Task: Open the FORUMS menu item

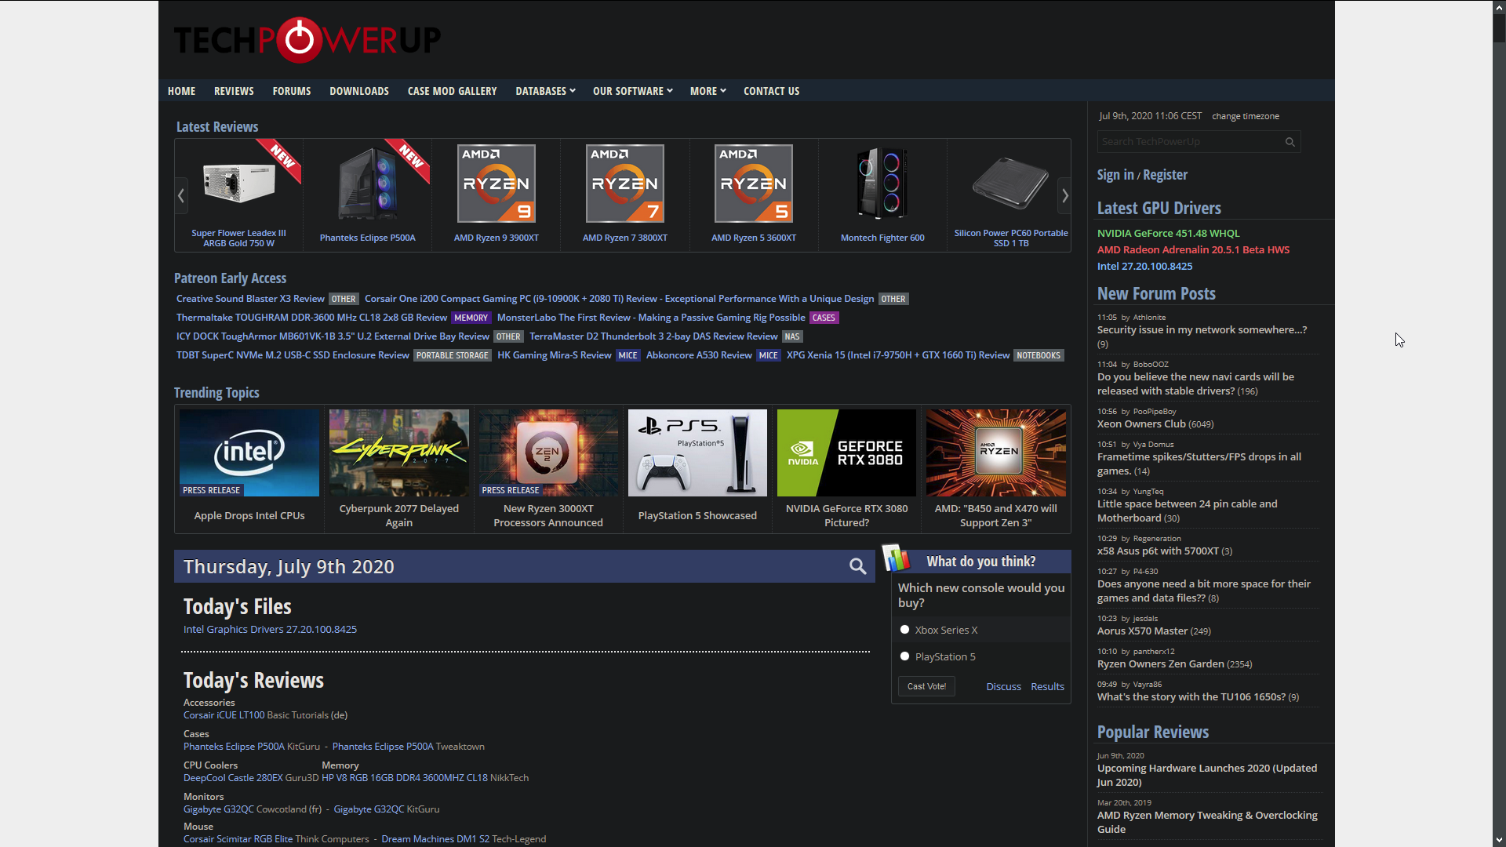Action: pos(291,90)
